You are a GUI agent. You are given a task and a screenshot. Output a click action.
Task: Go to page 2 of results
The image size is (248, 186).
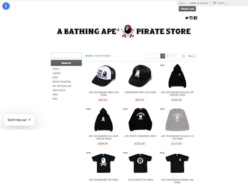click(167, 56)
